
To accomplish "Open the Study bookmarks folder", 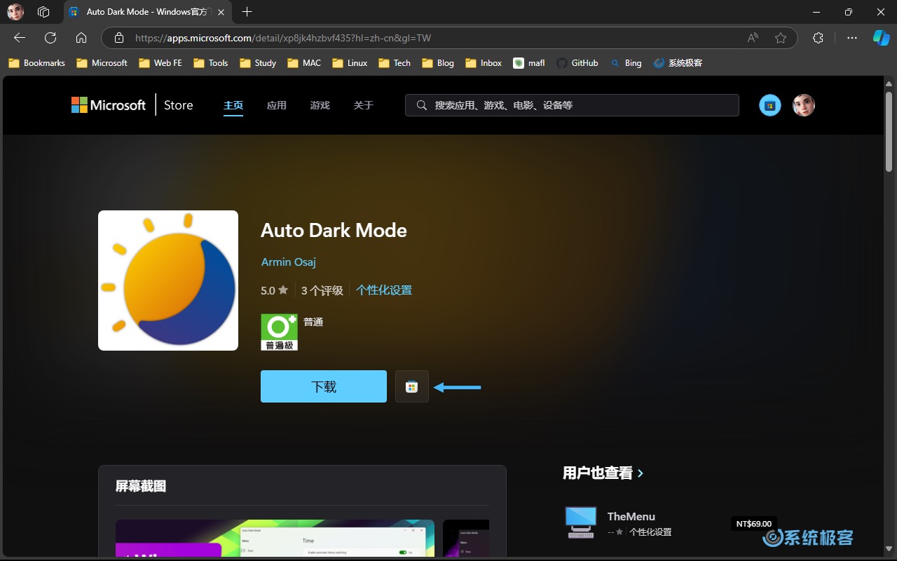I will (258, 63).
